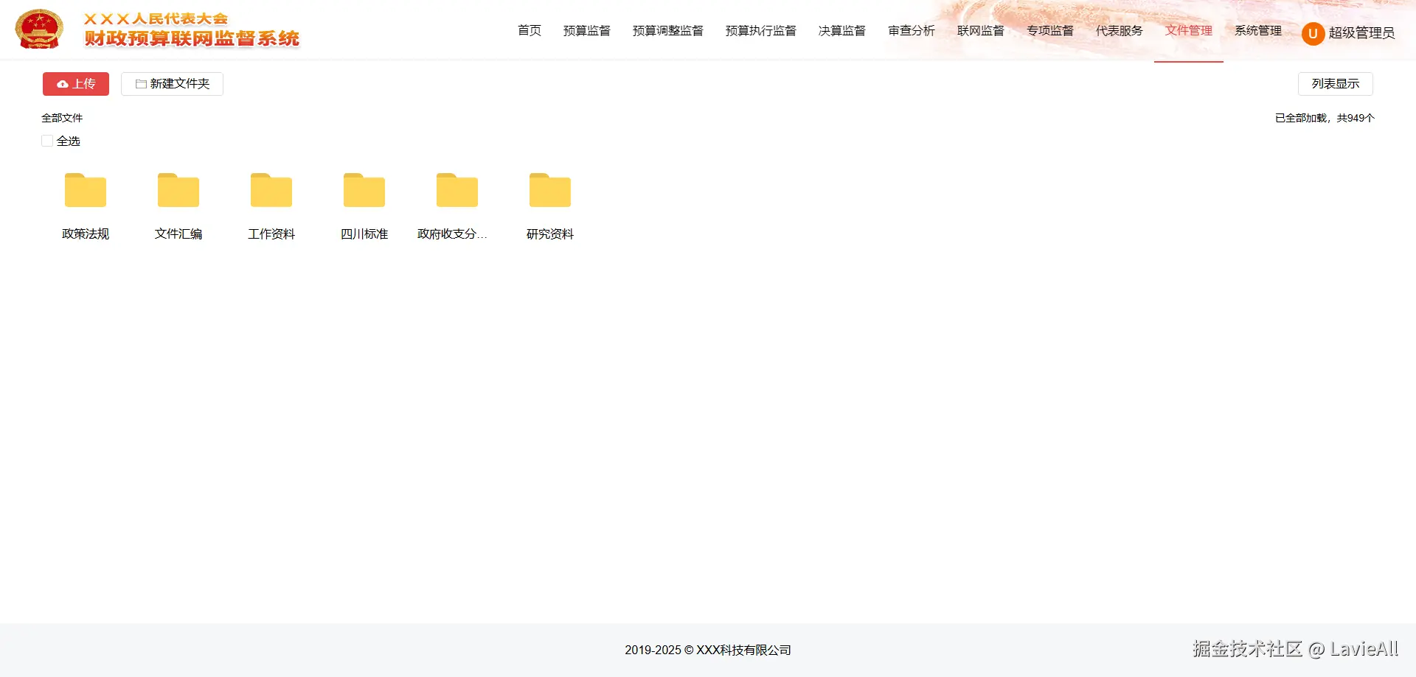Click the national emblem logo
1416x677 pixels.
tap(39, 29)
